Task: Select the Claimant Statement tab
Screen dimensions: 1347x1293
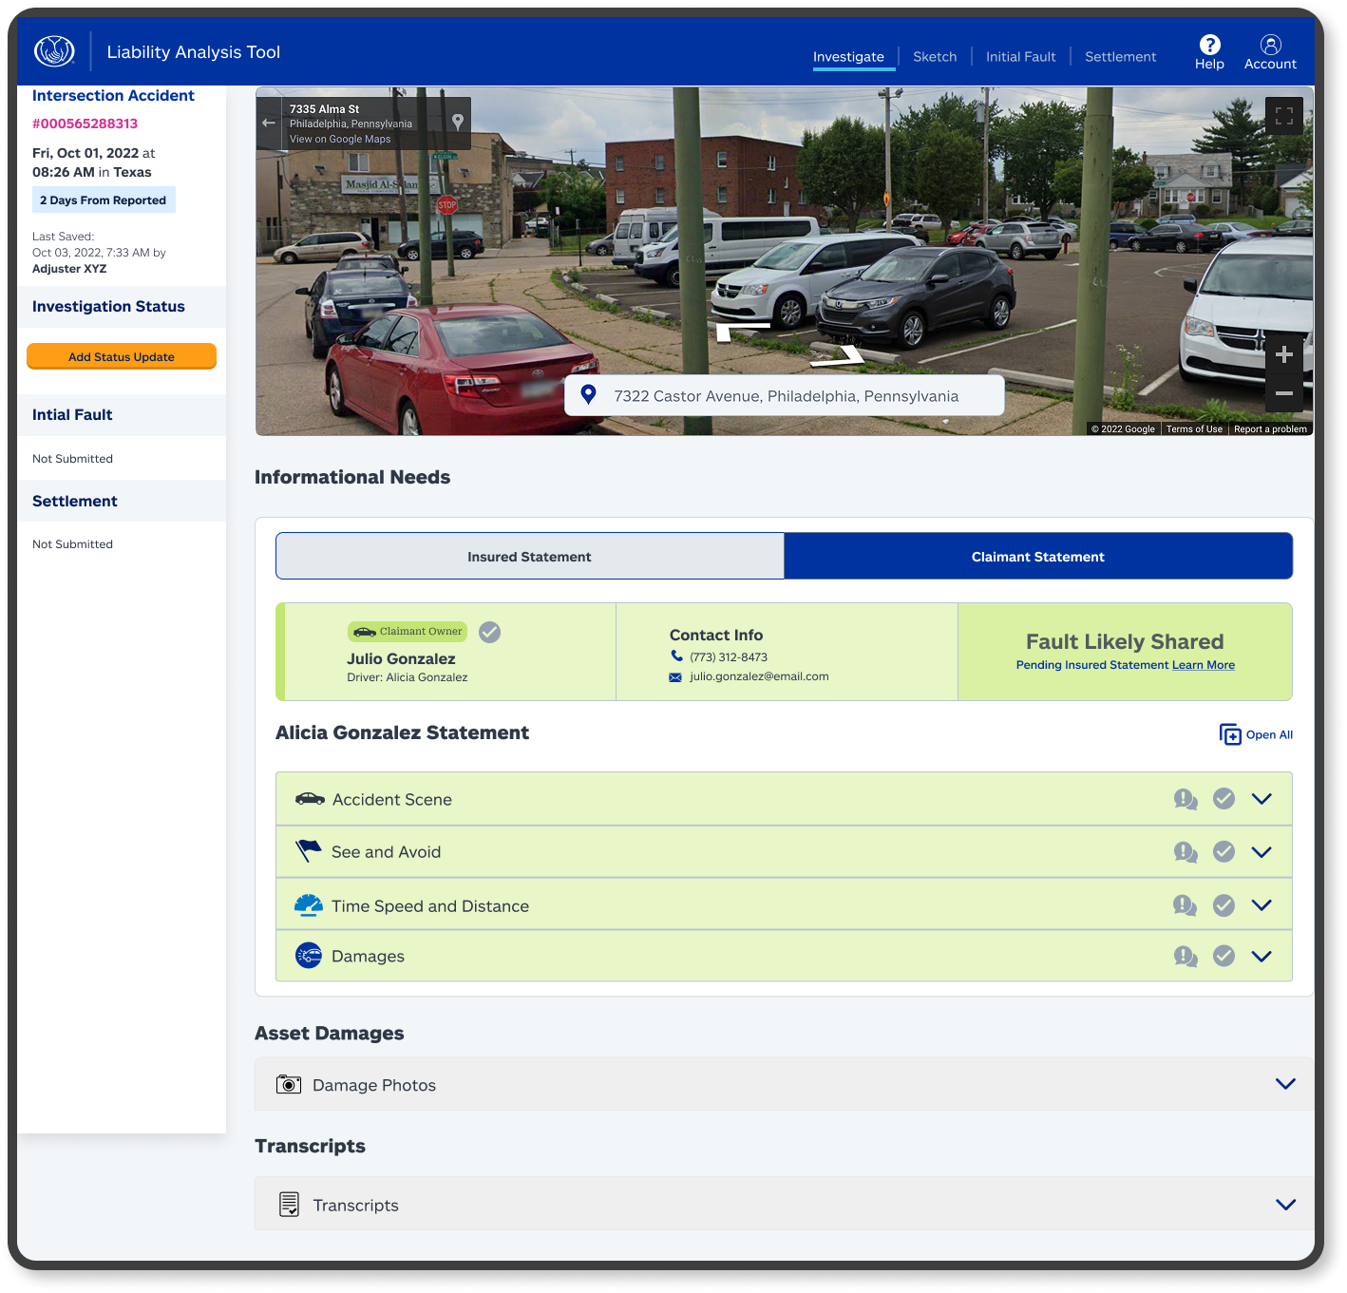Action: tap(1038, 556)
